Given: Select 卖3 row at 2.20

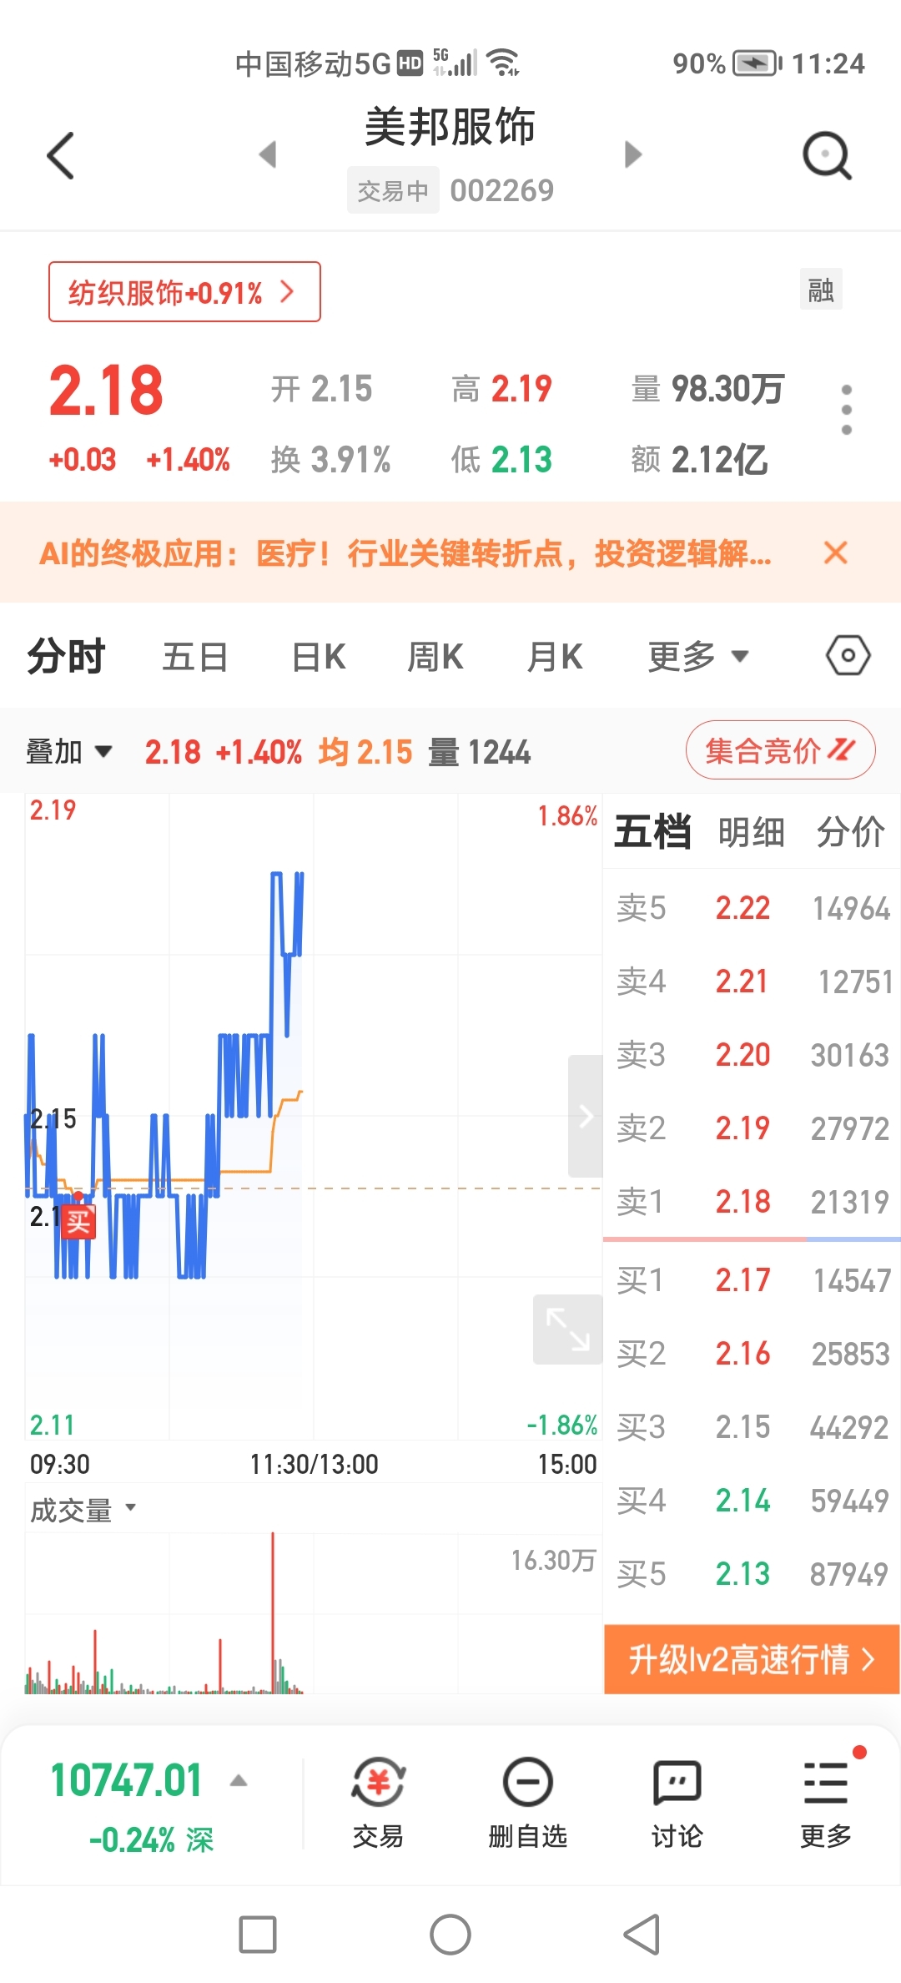Looking at the screenshot, I should (x=752, y=1055).
